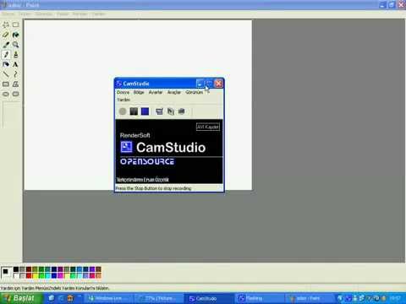
Task: Select the Brush tool in Paint
Action: coord(16,55)
